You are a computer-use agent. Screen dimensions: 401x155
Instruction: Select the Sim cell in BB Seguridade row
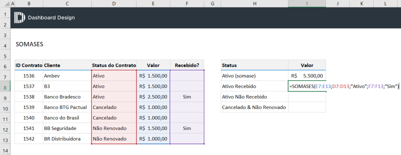[x=187, y=128]
